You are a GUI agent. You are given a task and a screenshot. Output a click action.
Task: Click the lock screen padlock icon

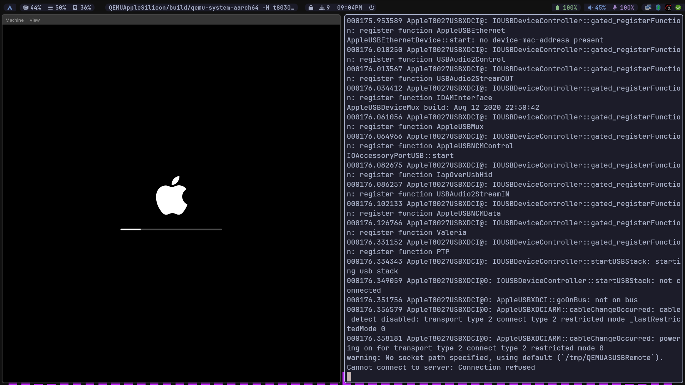coord(311,7)
